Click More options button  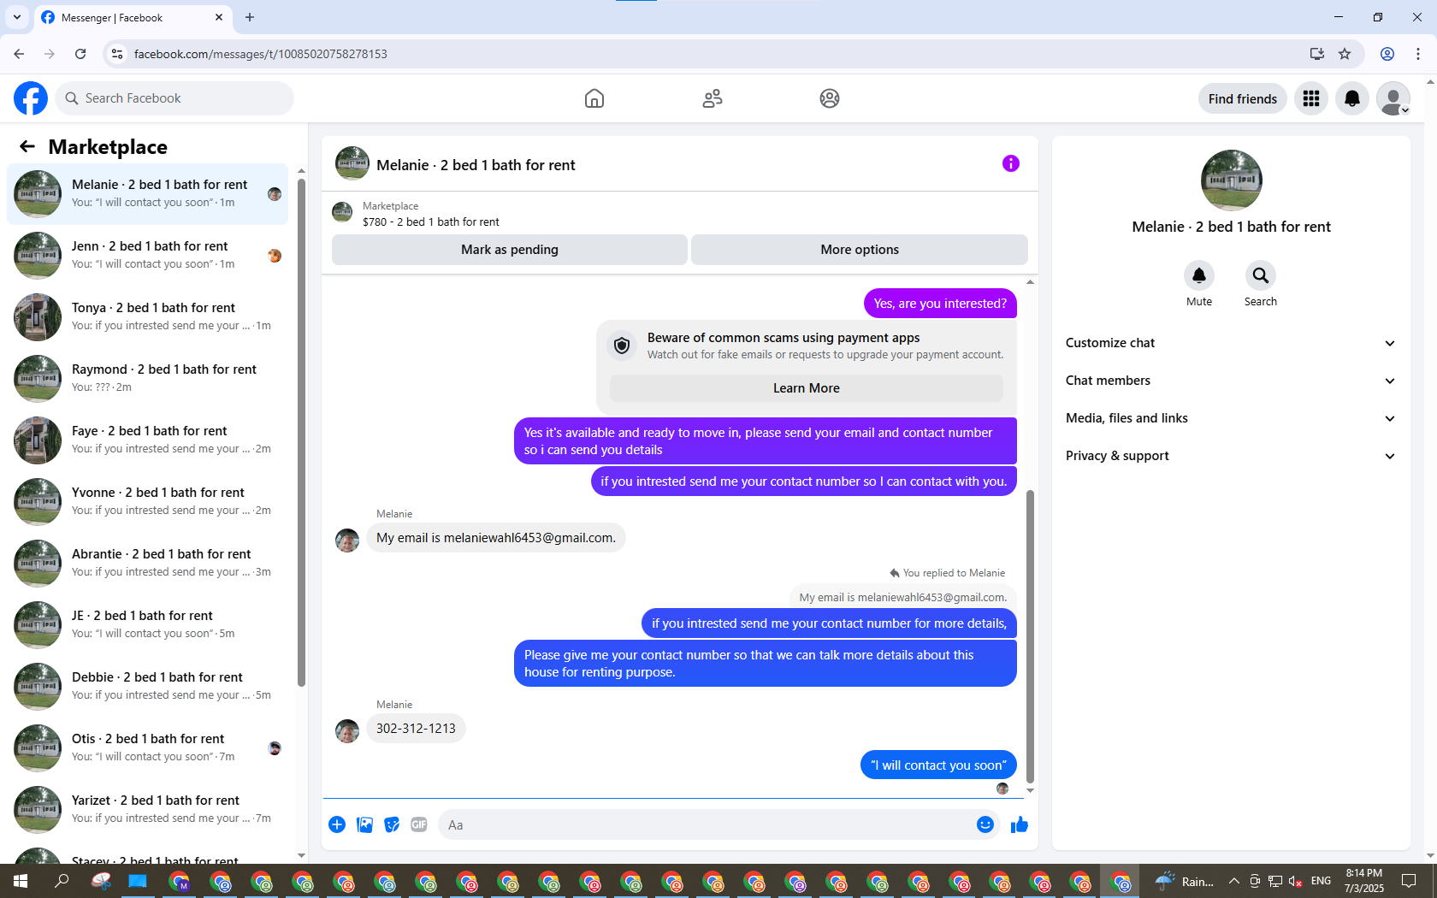click(x=860, y=250)
